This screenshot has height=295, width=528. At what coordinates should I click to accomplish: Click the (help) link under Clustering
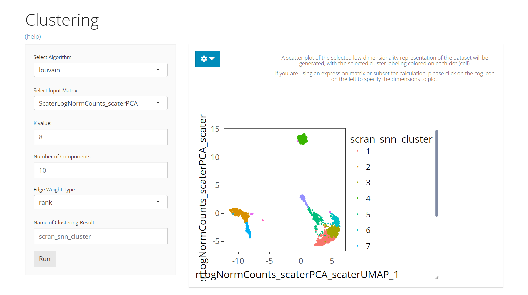pos(33,36)
